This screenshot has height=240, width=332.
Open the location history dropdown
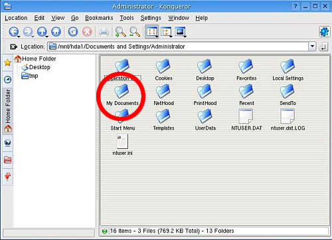pos(312,47)
